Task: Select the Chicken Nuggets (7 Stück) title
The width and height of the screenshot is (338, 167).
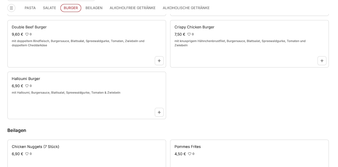Action: (35, 147)
